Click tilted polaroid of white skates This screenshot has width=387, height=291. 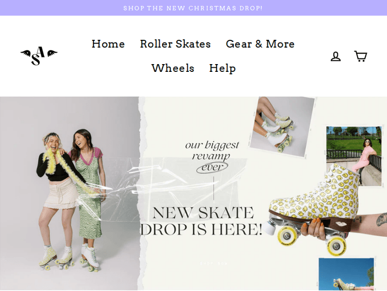tap(281, 124)
